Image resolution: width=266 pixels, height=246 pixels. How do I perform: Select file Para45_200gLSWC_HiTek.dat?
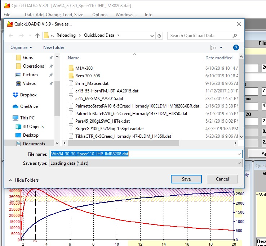(x=99, y=121)
